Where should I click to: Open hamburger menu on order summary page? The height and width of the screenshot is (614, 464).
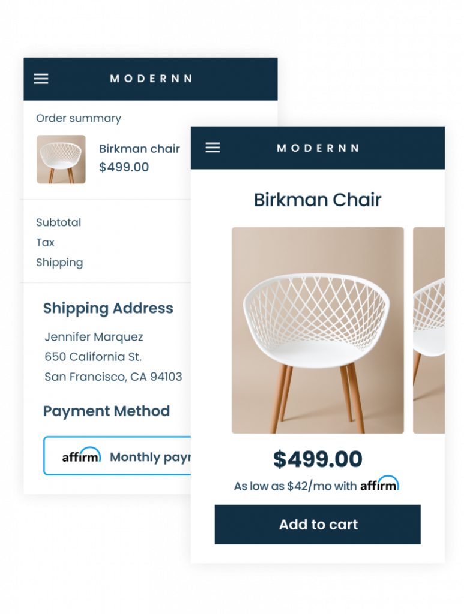click(x=41, y=79)
